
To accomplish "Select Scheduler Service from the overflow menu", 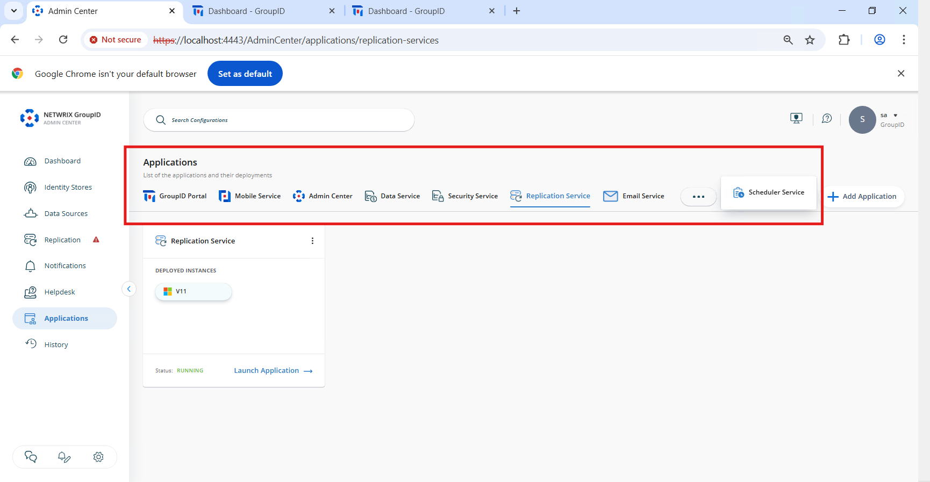I will point(769,192).
